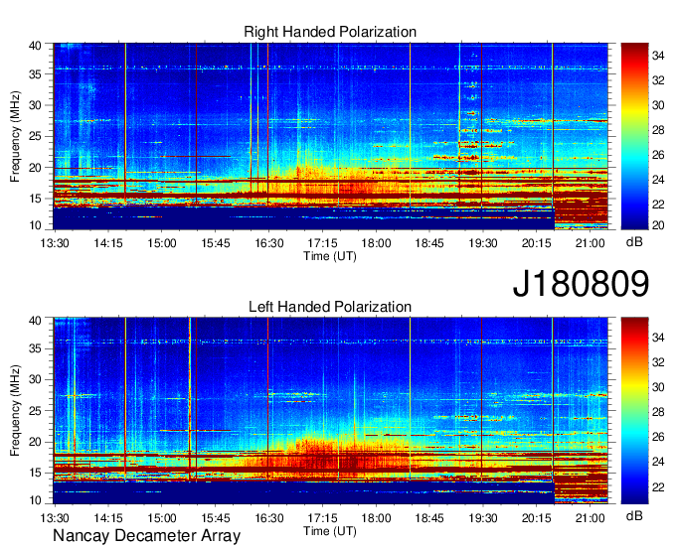Click the 18:00 time tick on Left Handed plot
The height and width of the screenshot is (548, 676).
376,518
